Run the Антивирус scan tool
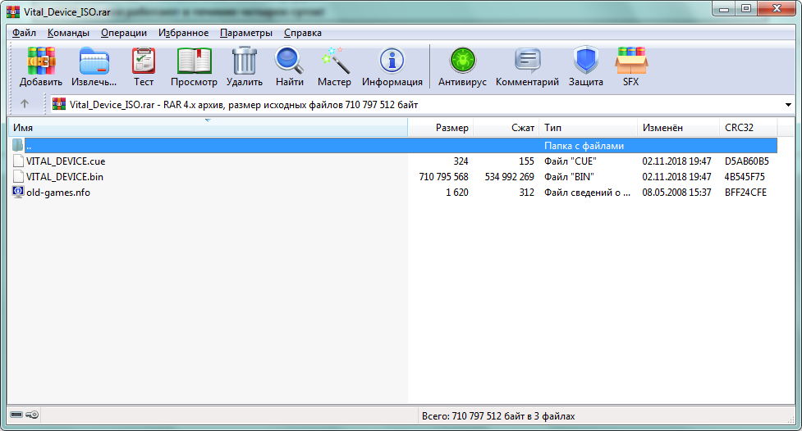The width and height of the screenshot is (802, 431). click(x=462, y=61)
